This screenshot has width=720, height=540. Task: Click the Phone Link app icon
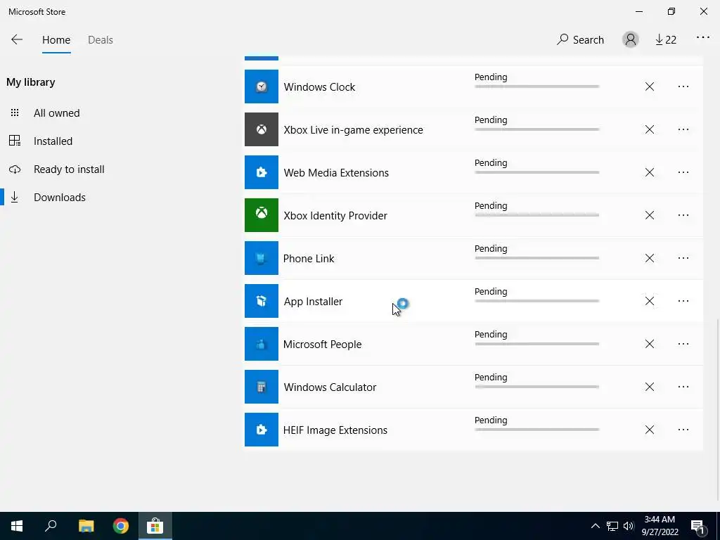262,258
